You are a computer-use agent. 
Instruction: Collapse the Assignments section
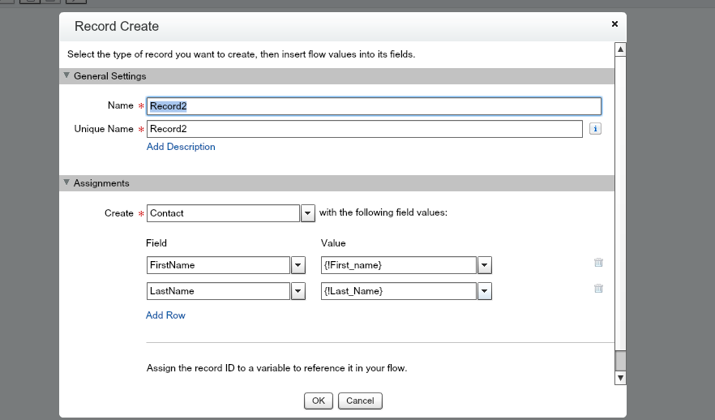(x=67, y=183)
